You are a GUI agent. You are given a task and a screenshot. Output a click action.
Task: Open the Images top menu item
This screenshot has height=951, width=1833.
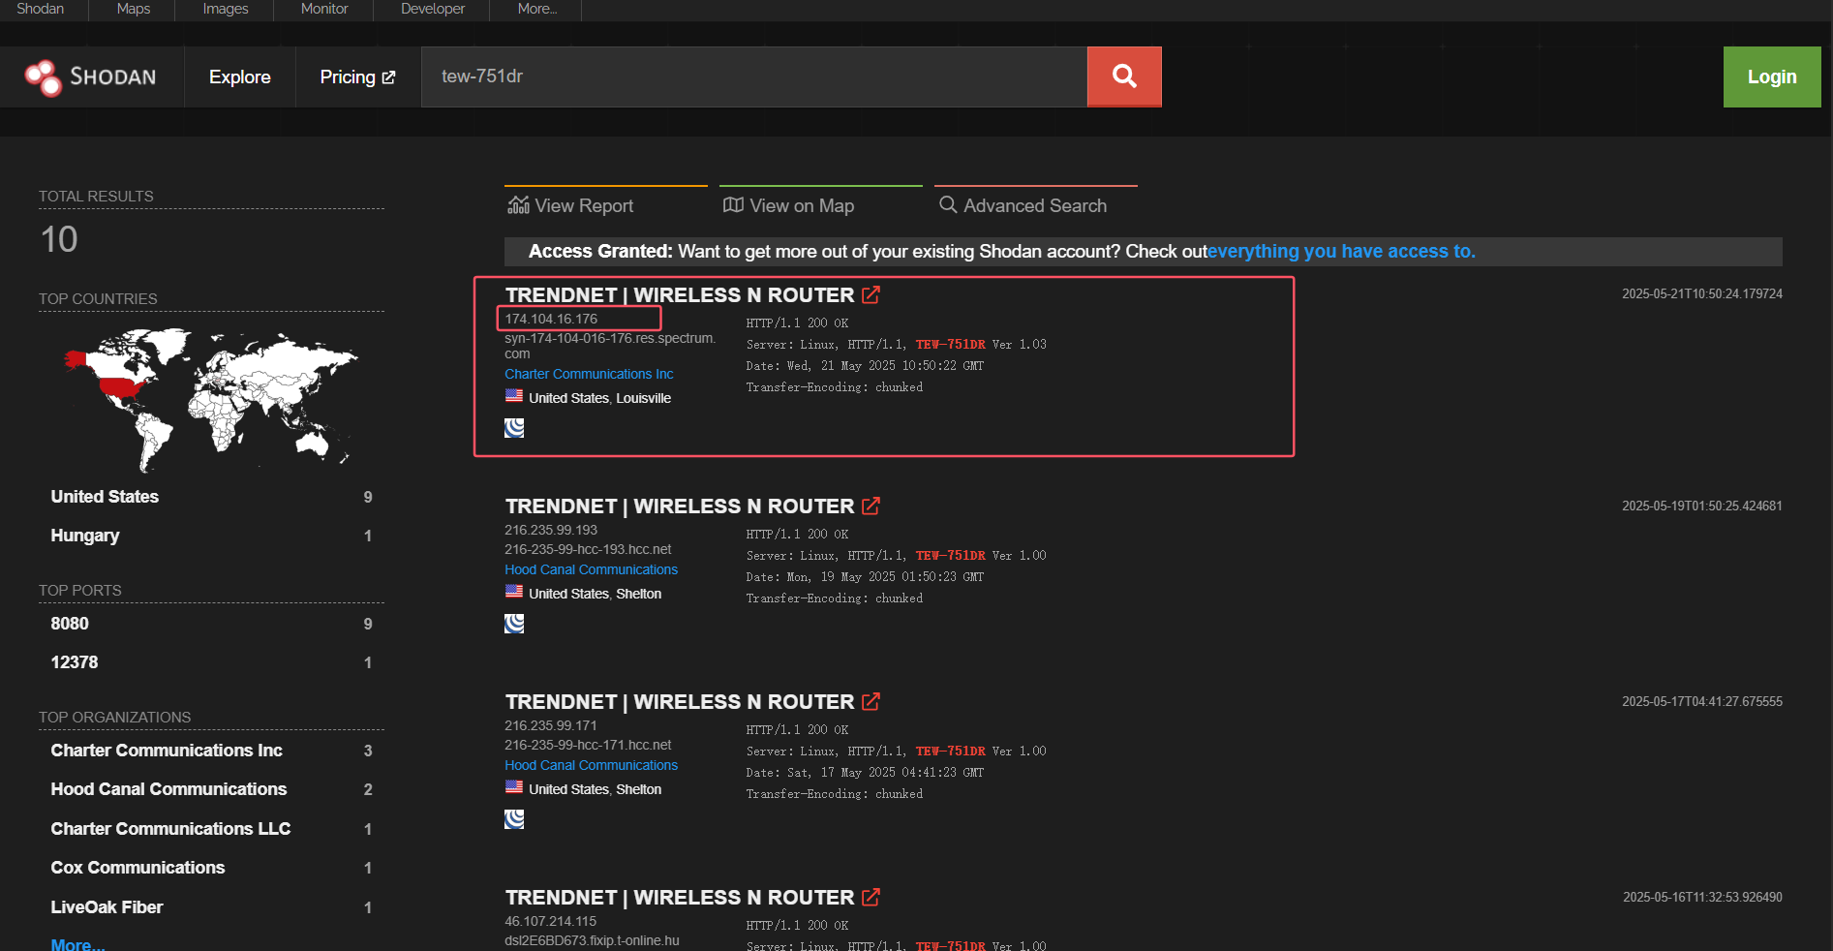[x=225, y=9]
